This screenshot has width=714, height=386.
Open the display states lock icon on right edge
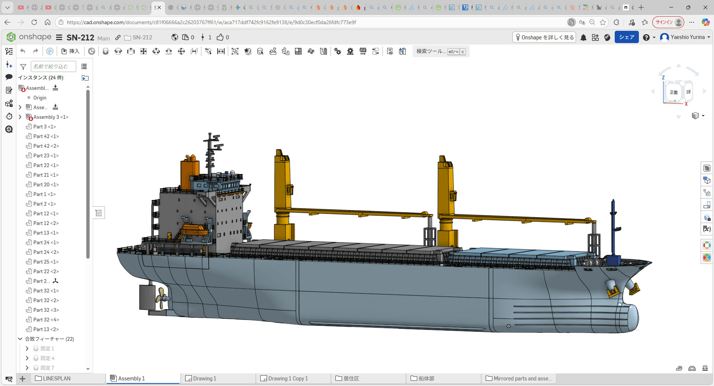pyautogui.click(x=707, y=217)
